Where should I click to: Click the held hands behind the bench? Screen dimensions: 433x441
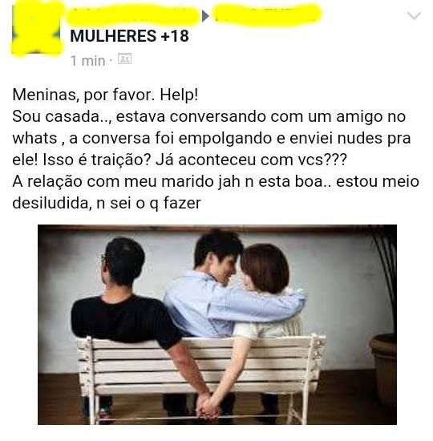(208, 405)
